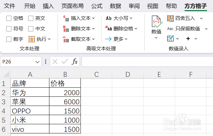Select row 3 header
Viewport: 213px width, 136px height.
5,102
